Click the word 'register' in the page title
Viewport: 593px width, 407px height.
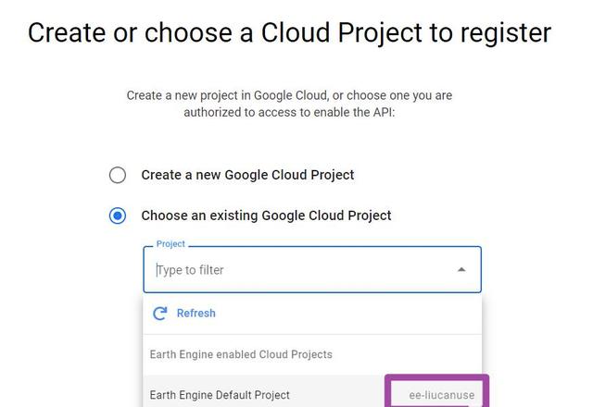pyautogui.click(x=506, y=33)
